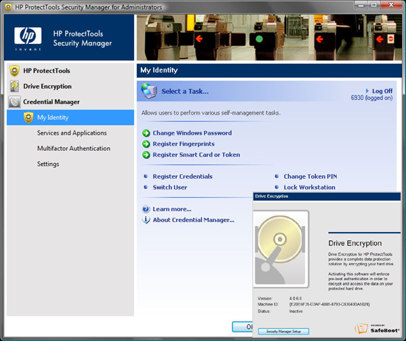This screenshot has width=406, height=341.
Task: Click green arrow beside Register Smart Card
Action: [x=146, y=155]
